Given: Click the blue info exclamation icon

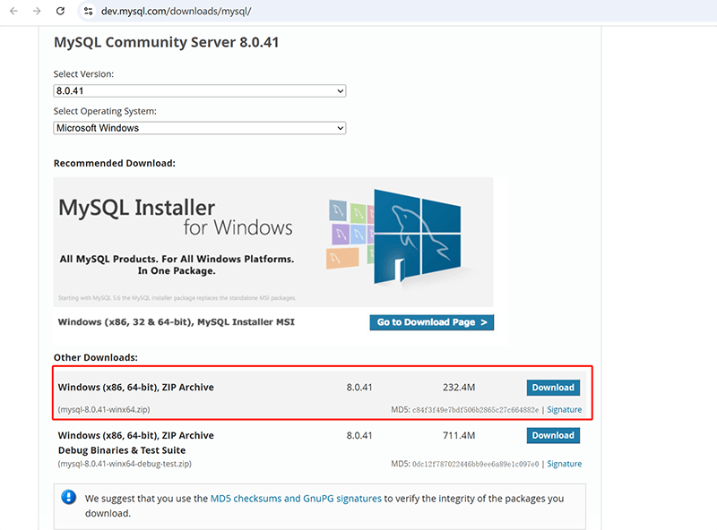Looking at the screenshot, I should [x=69, y=497].
